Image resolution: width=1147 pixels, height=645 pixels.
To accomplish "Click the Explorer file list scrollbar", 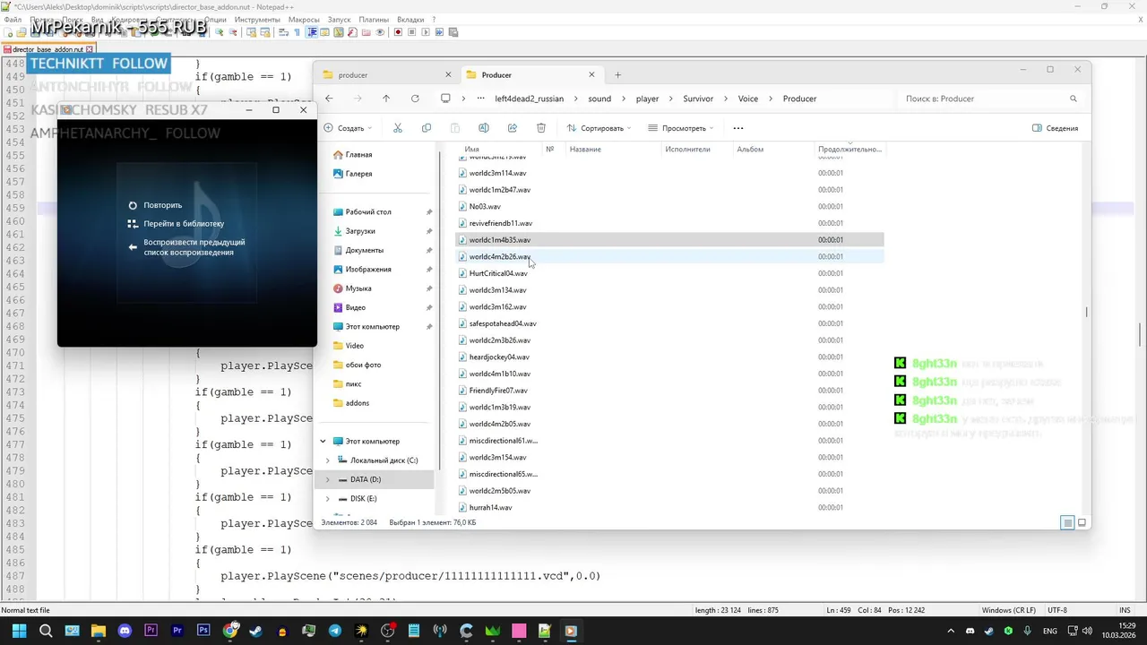I will pos(1086,312).
